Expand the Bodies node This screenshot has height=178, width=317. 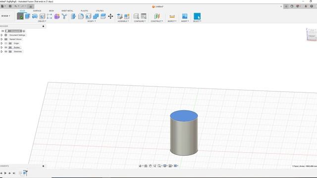click(x=1, y=47)
